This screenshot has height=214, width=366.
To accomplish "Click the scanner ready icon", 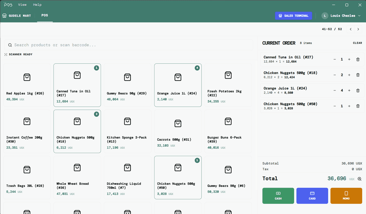I will 6,55.
